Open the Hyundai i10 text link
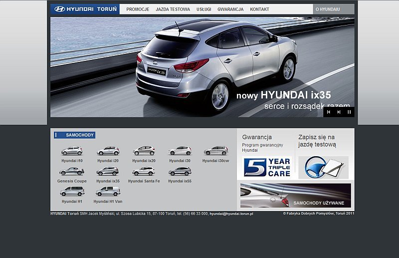This screenshot has height=258, width=399. click(x=72, y=161)
